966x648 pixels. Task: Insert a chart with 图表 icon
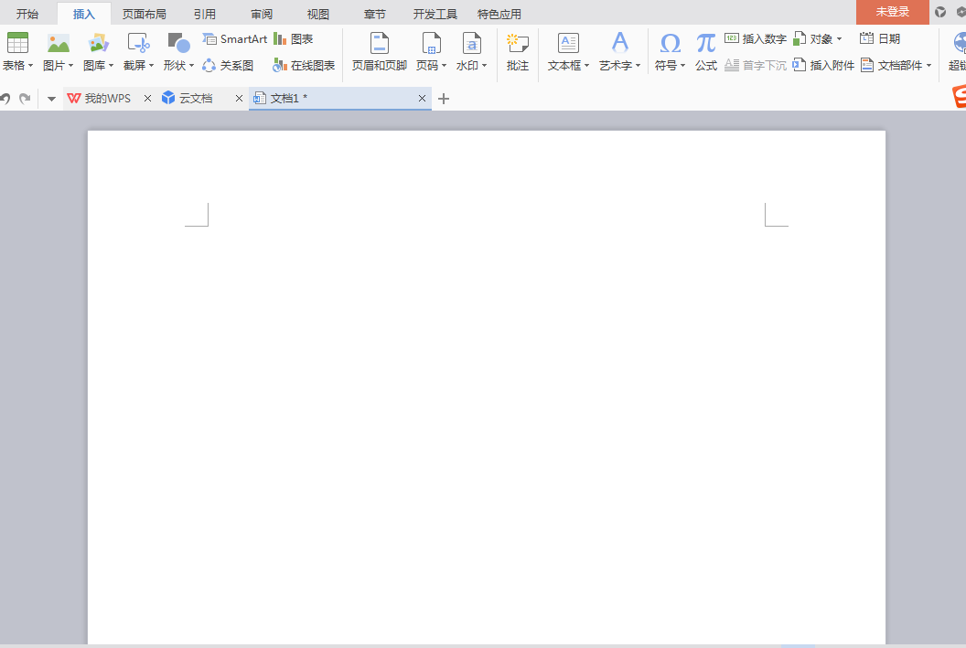coord(280,39)
